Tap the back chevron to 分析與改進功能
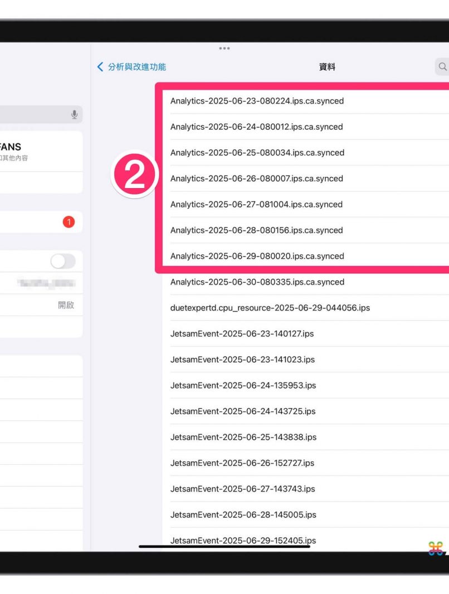Viewport: 449px width, 594px height. tap(101, 67)
